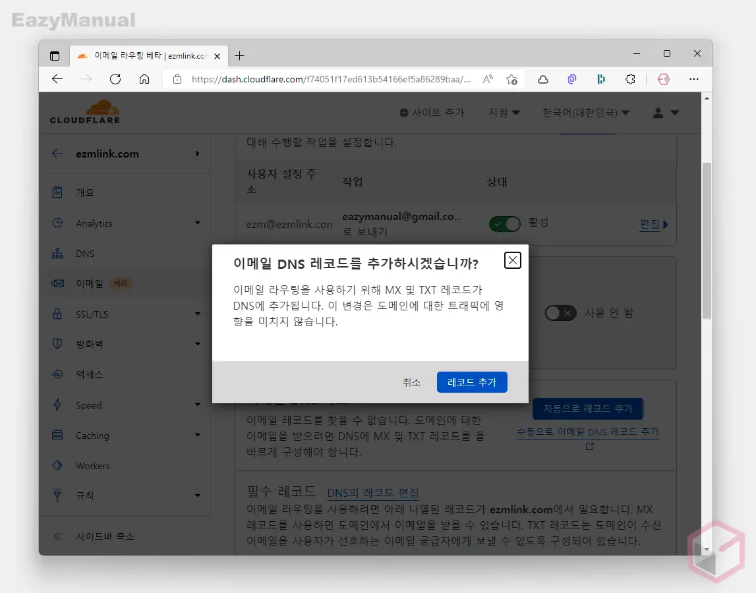Click the 레코드 추가 button in the dialog
Image resolution: width=756 pixels, height=593 pixels.
[472, 382]
